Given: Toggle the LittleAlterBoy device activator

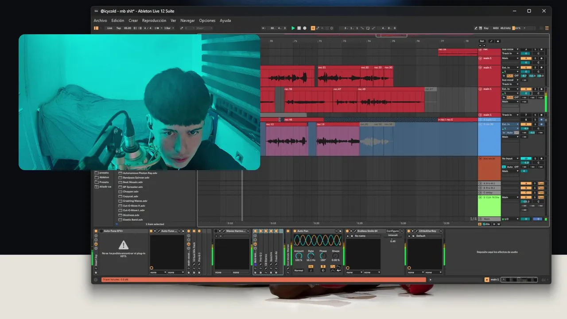Looking at the screenshot, I should pos(409,231).
